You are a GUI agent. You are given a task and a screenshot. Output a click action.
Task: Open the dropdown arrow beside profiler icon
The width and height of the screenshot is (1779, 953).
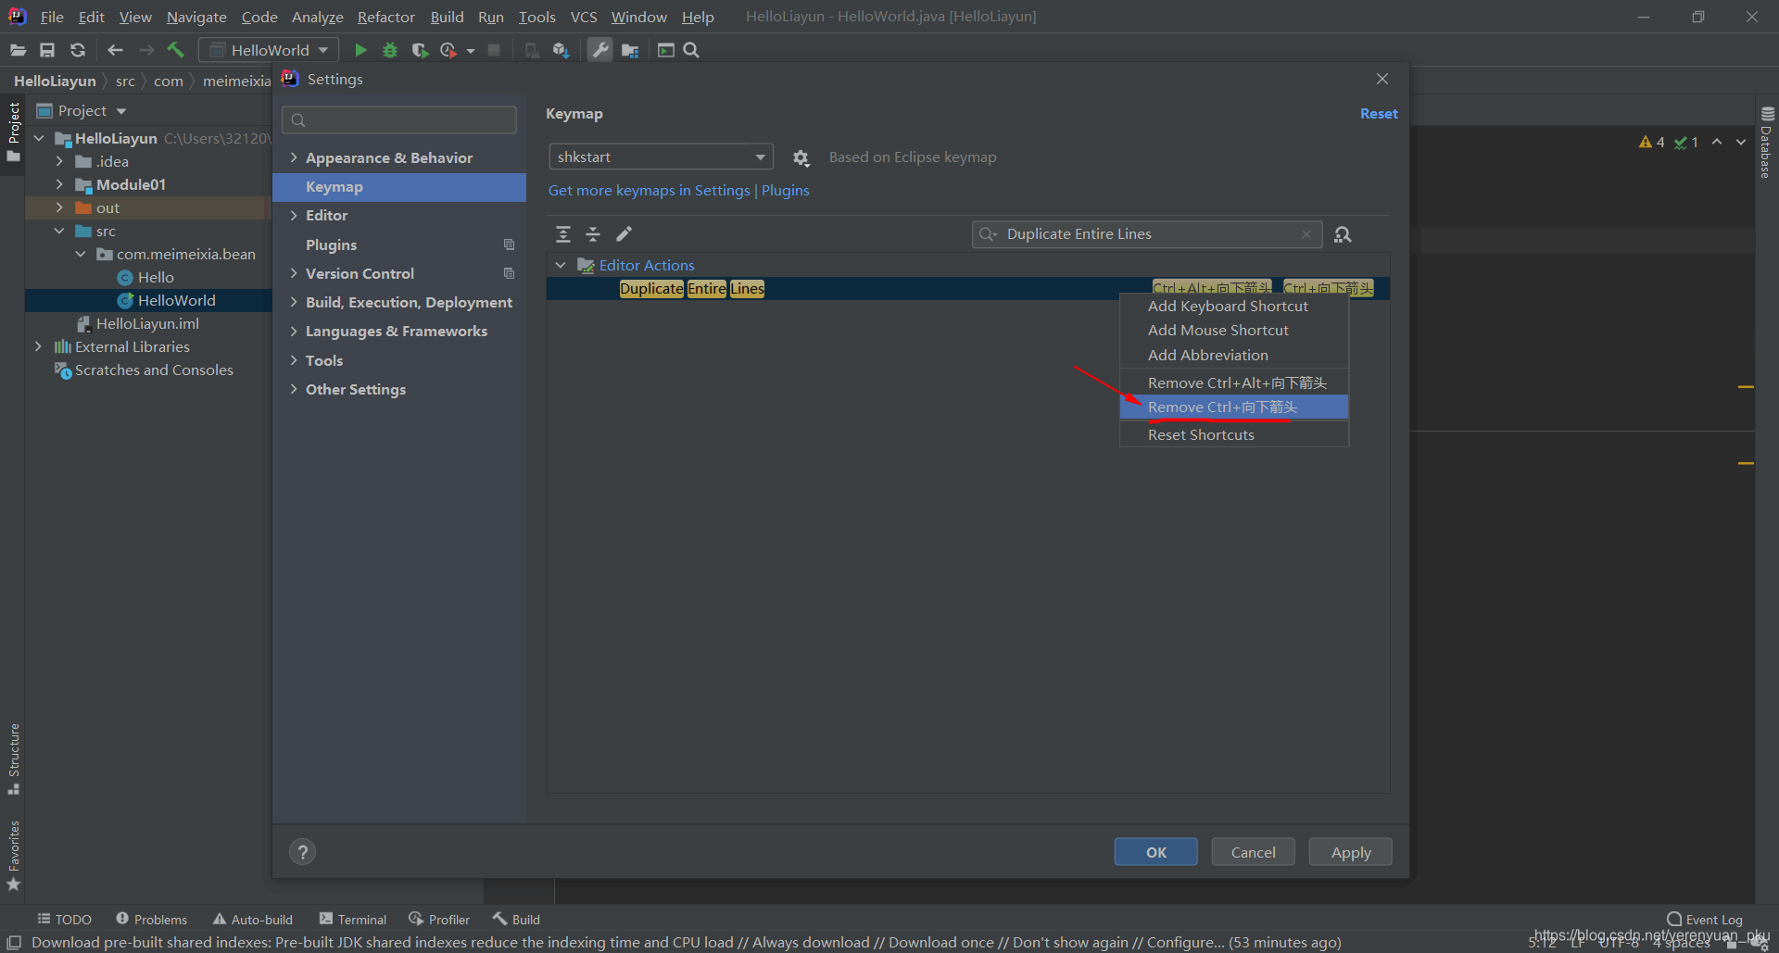(x=471, y=51)
